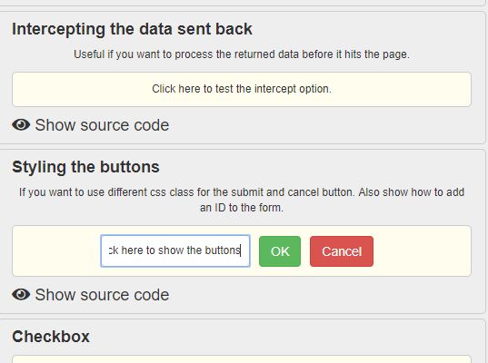Click the 'Useful if you want to process' description
Image resolution: width=488 pixels, height=363 pixels.
242,54
